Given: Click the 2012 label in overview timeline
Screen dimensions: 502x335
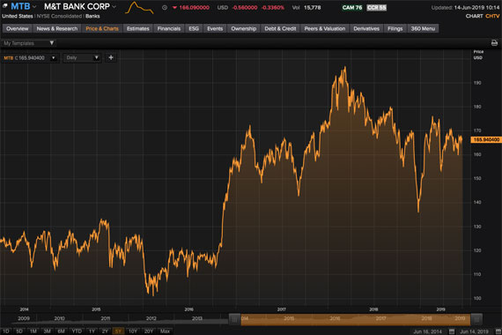Looking at the screenshot, I should click(x=151, y=318).
